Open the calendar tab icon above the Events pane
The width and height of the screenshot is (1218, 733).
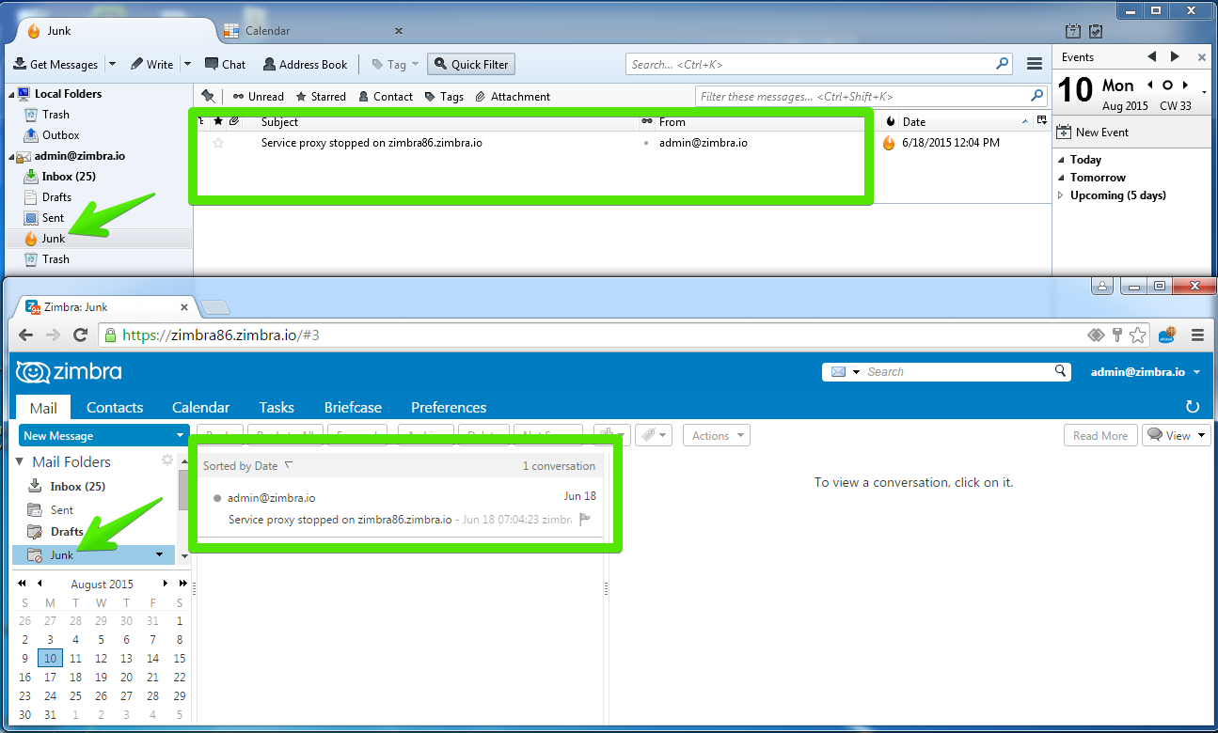pyautogui.click(x=1075, y=31)
